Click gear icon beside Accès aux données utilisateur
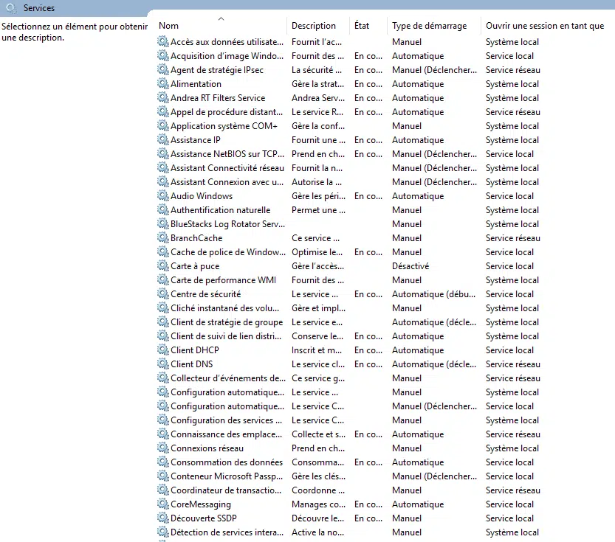 pos(162,41)
